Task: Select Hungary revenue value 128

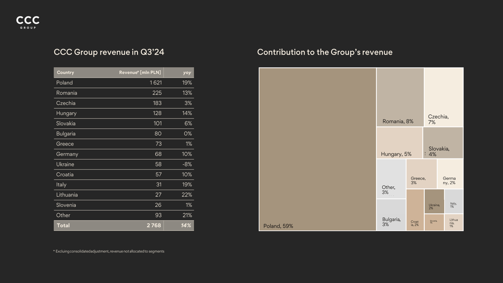Action: [157, 113]
